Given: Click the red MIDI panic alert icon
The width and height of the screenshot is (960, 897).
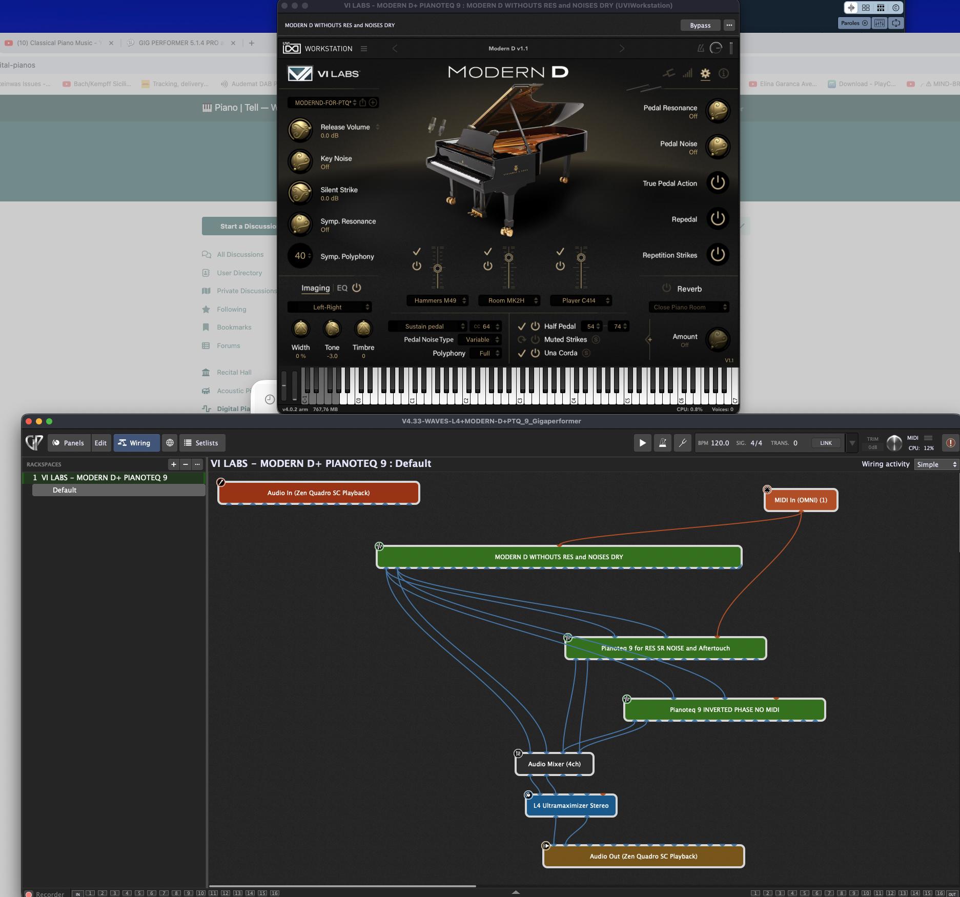Looking at the screenshot, I should coord(950,443).
